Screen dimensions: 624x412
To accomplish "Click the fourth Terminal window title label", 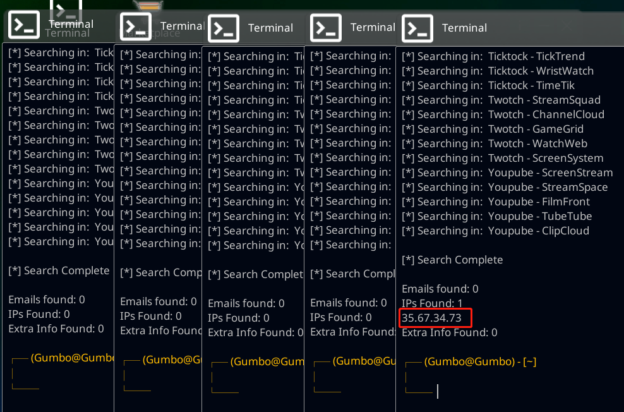I will [373, 27].
